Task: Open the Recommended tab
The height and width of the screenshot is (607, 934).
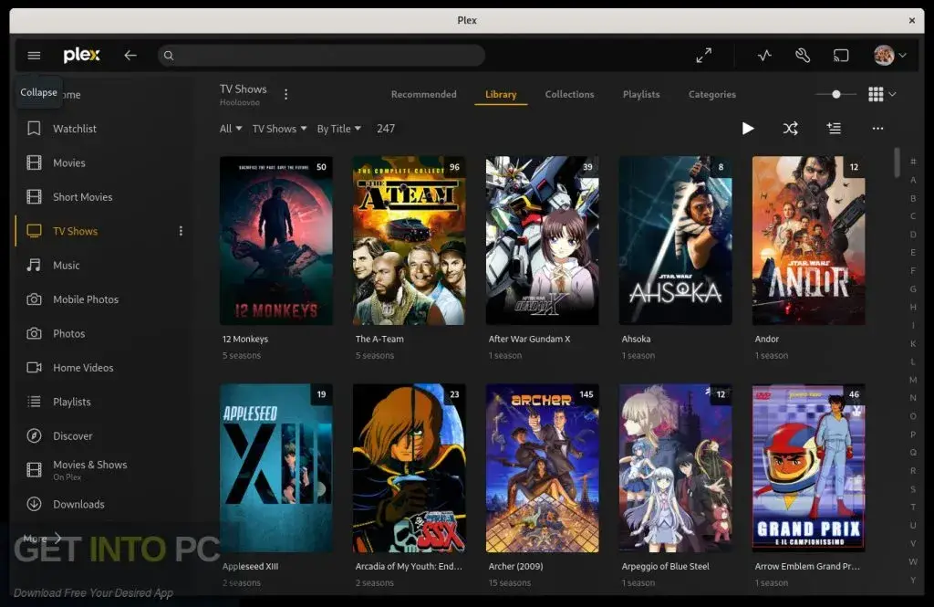Action: (x=424, y=94)
